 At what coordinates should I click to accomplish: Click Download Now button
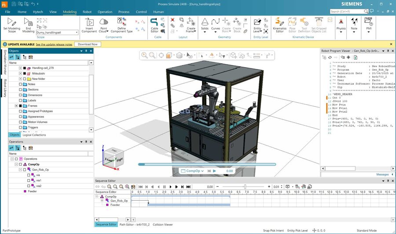click(88, 44)
